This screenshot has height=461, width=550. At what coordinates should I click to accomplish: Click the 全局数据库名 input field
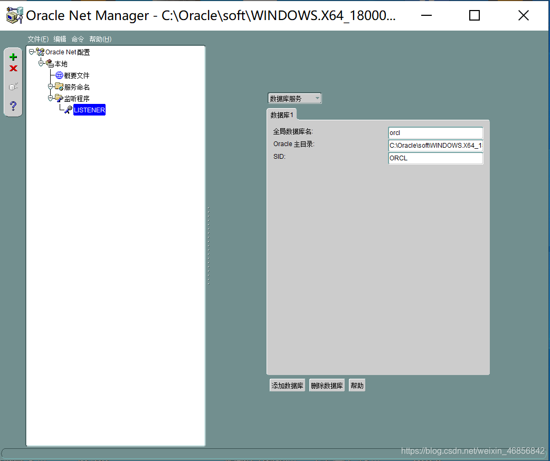(x=435, y=133)
